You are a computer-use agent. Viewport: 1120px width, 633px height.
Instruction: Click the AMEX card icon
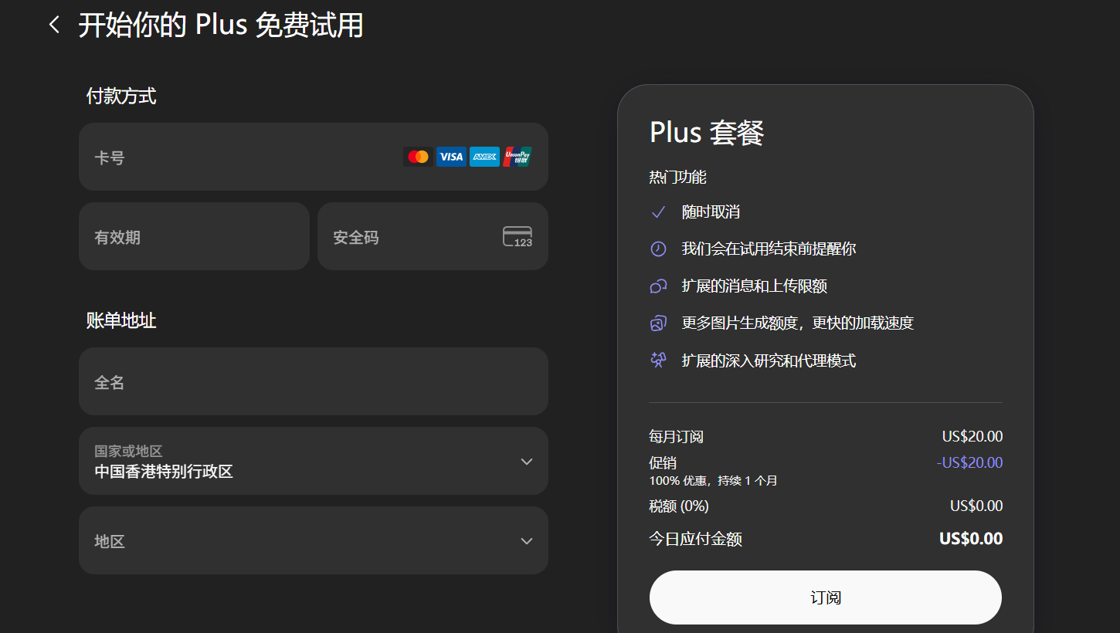pyautogui.click(x=484, y=157)
